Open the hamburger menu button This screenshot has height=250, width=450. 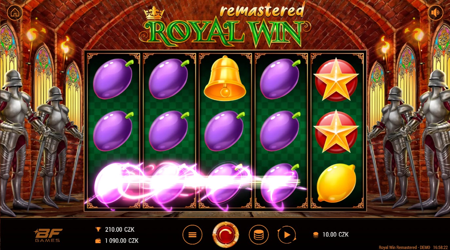pos(193,235)
